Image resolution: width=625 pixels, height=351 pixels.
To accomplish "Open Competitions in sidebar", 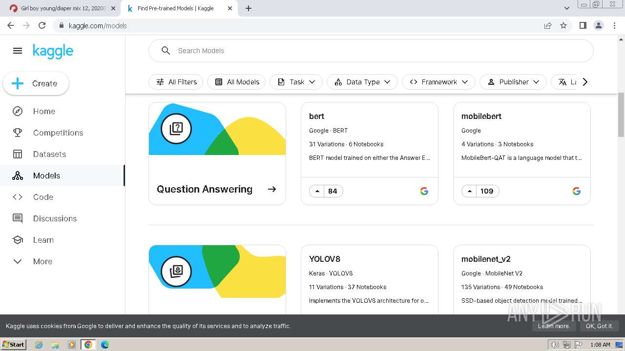I will point(62,133).
